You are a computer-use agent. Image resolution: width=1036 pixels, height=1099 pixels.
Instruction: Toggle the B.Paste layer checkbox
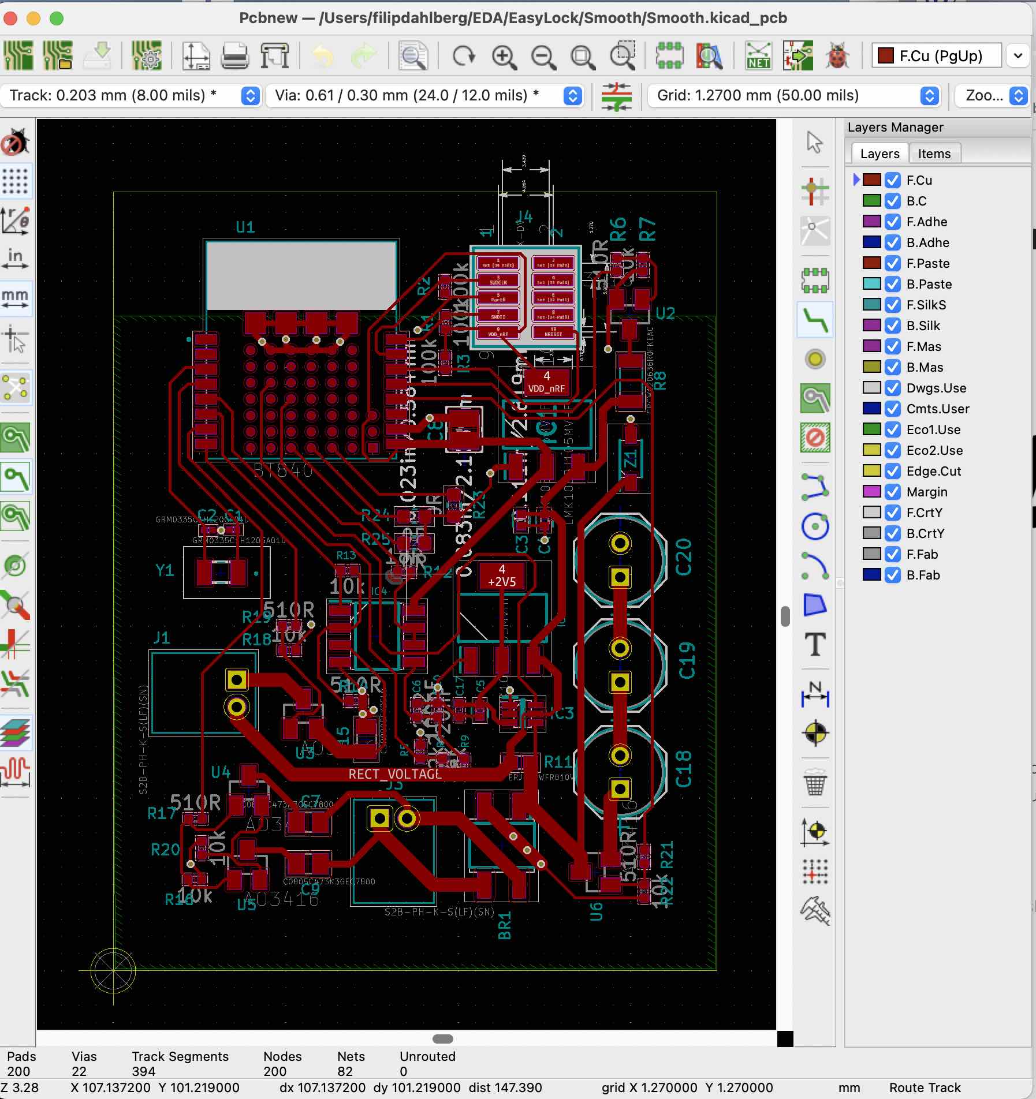click(893, 284)
